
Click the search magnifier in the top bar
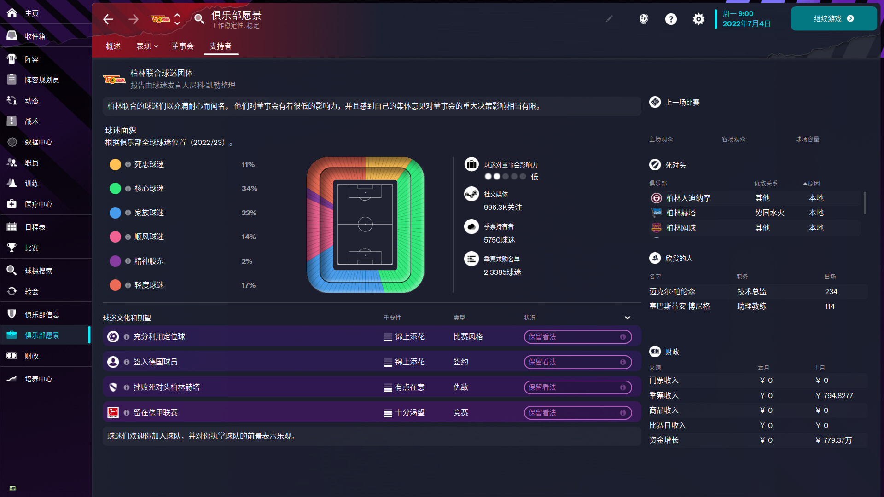coord(199,19)
